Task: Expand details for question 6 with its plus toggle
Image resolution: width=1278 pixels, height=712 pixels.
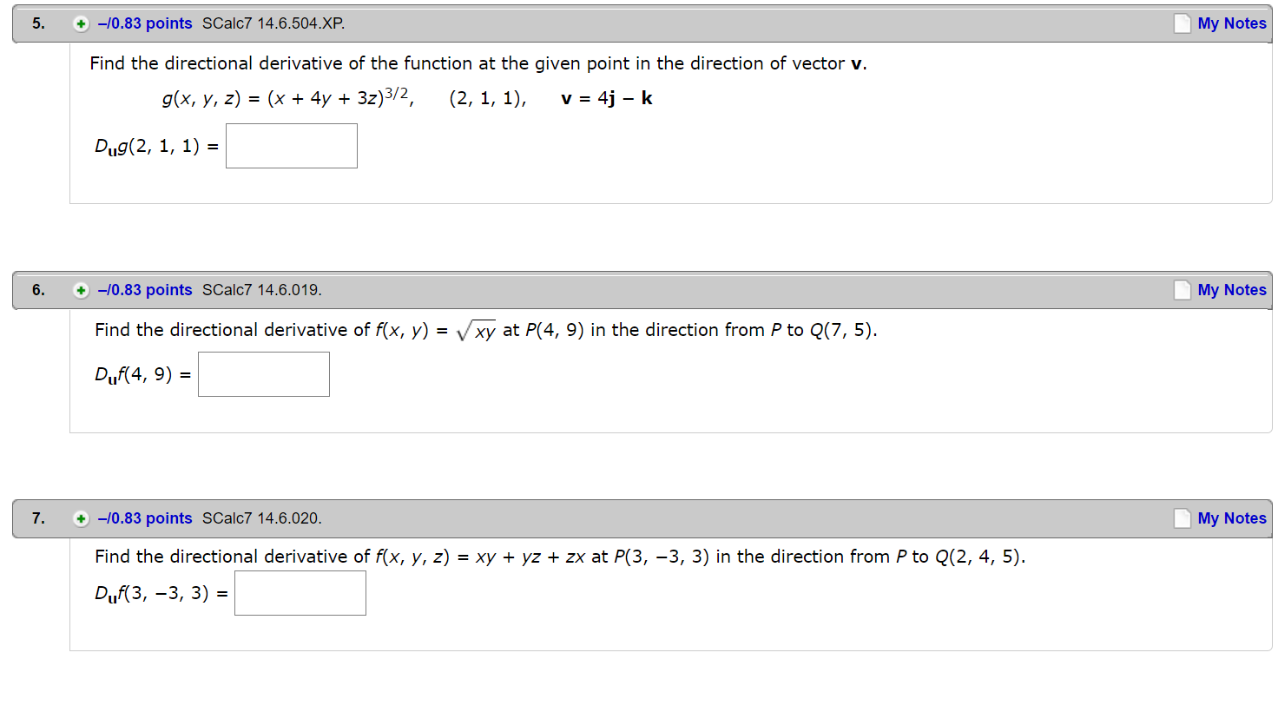Action: (81, 290)
